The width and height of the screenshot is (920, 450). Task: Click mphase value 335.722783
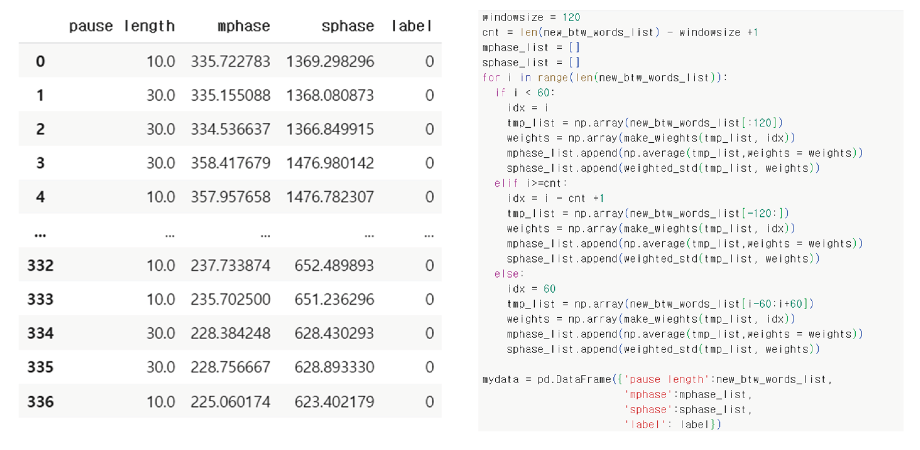[x=230, y=61]
